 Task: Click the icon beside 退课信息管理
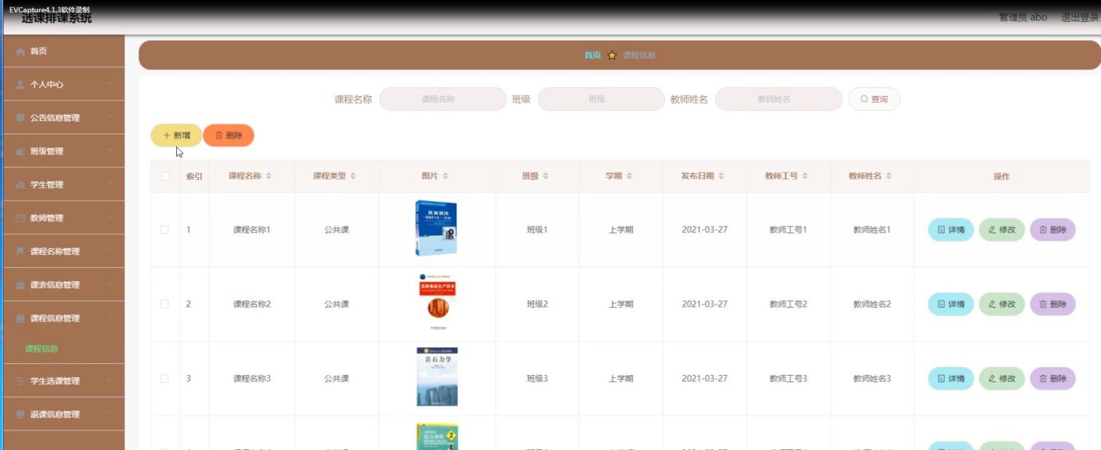(20, 414)
